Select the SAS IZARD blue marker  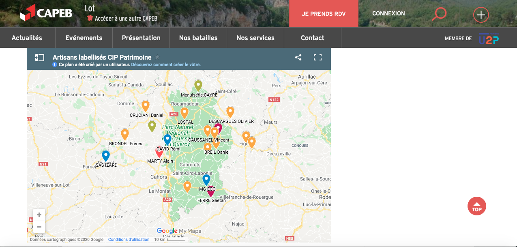coord(106,155)
